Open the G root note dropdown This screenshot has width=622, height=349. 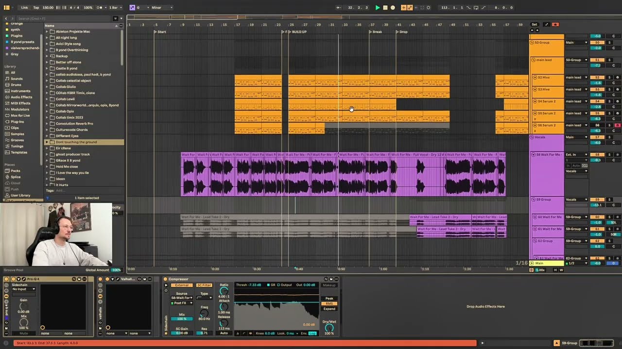tap(142, 8)
